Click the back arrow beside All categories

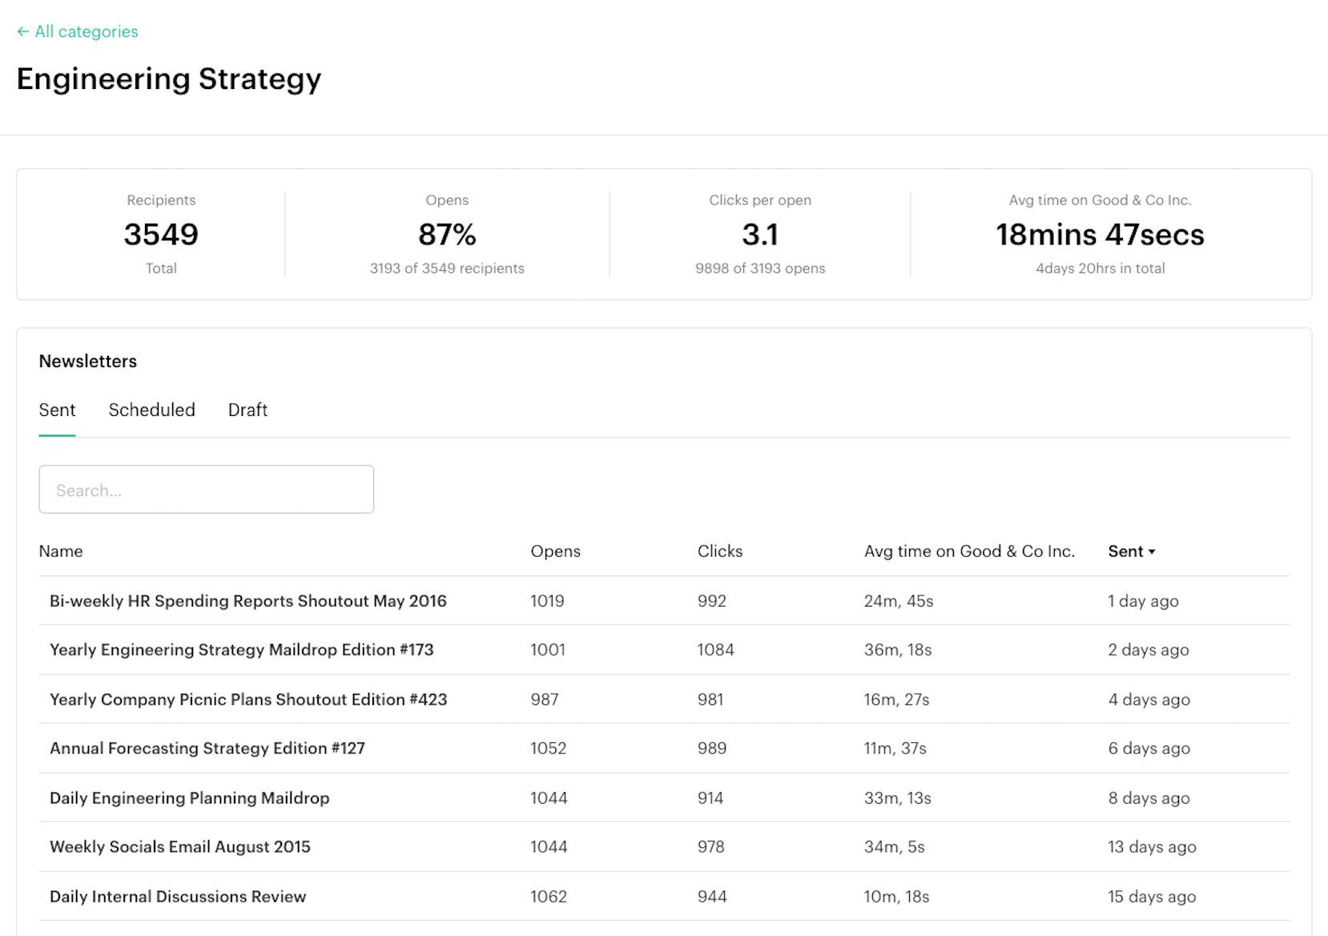coord(22,32)
